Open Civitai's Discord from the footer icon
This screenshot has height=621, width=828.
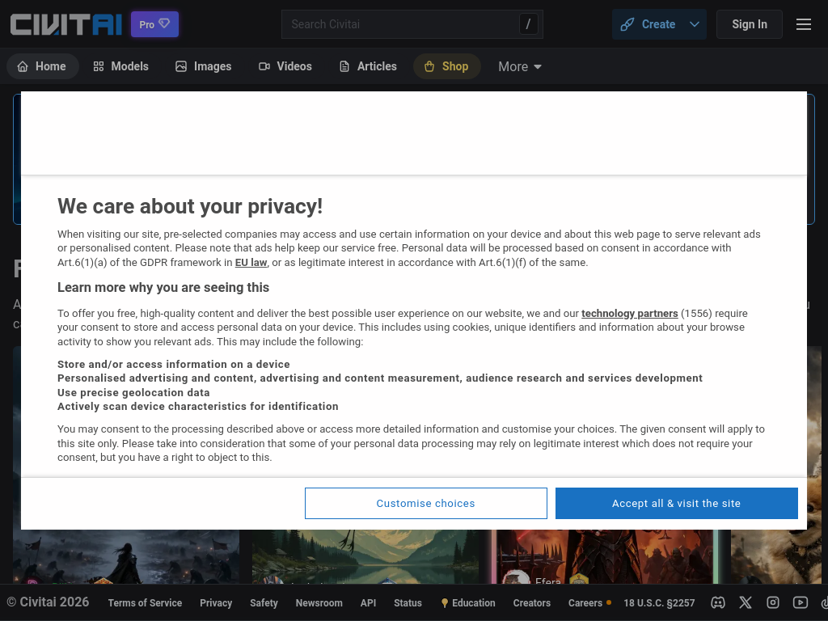717,602
